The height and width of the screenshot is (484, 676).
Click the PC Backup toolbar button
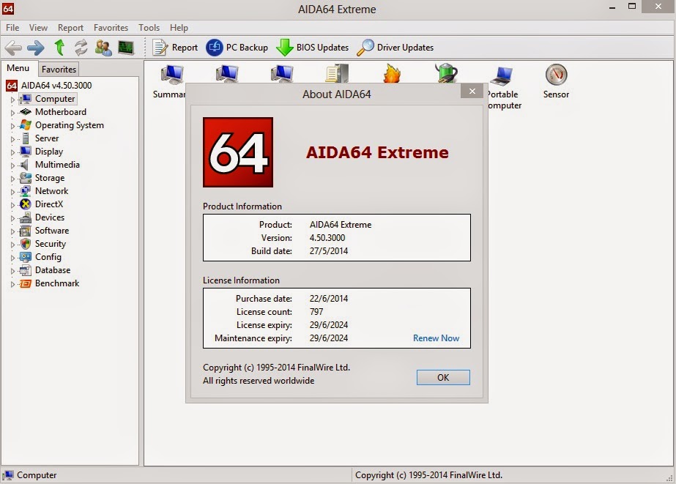tap(237, 48)
